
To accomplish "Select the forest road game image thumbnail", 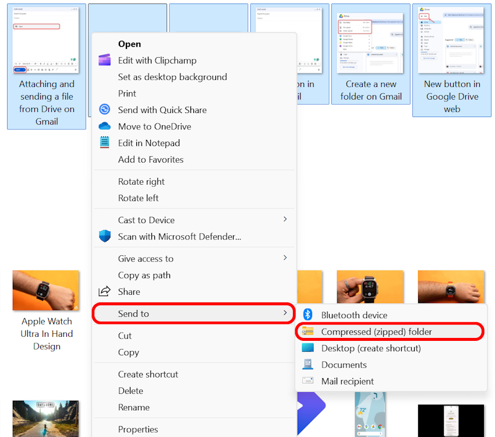I will pos(46,419).
